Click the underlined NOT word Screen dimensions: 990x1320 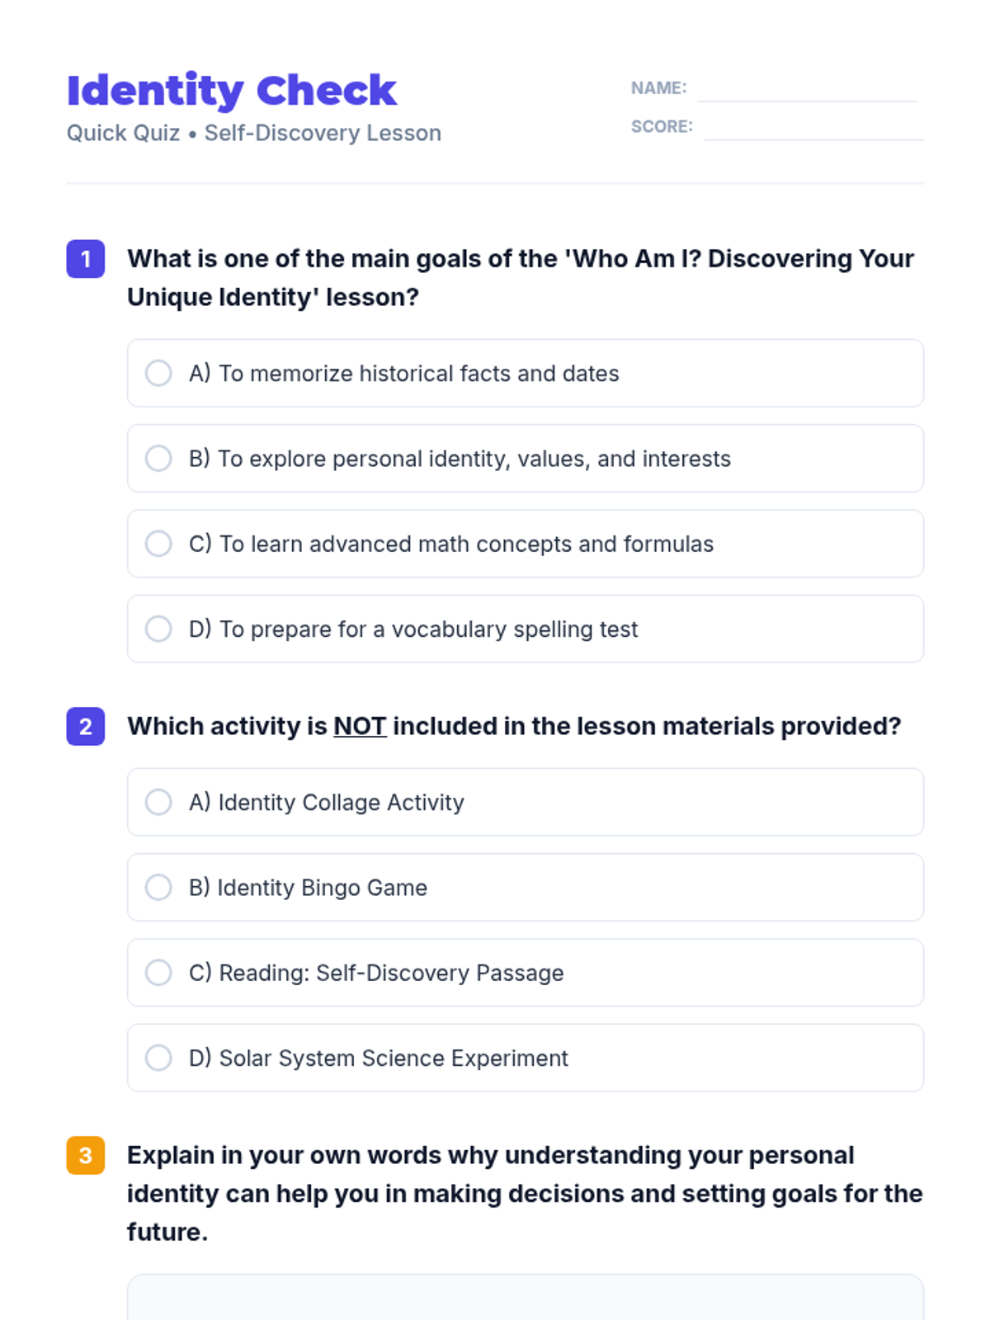coord(360,726)
